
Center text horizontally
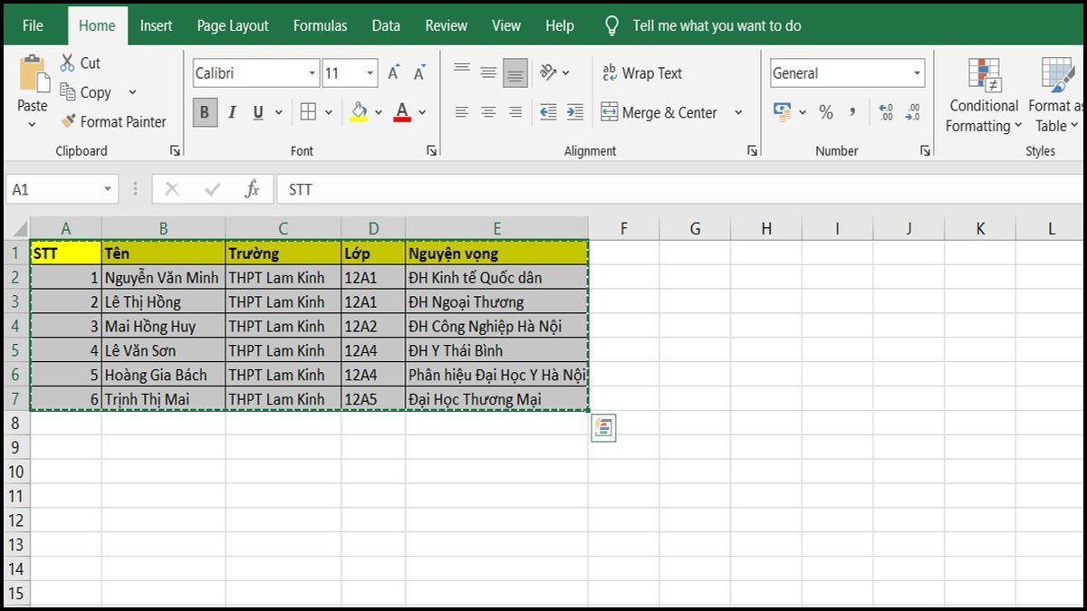click(x=488, y=112)
